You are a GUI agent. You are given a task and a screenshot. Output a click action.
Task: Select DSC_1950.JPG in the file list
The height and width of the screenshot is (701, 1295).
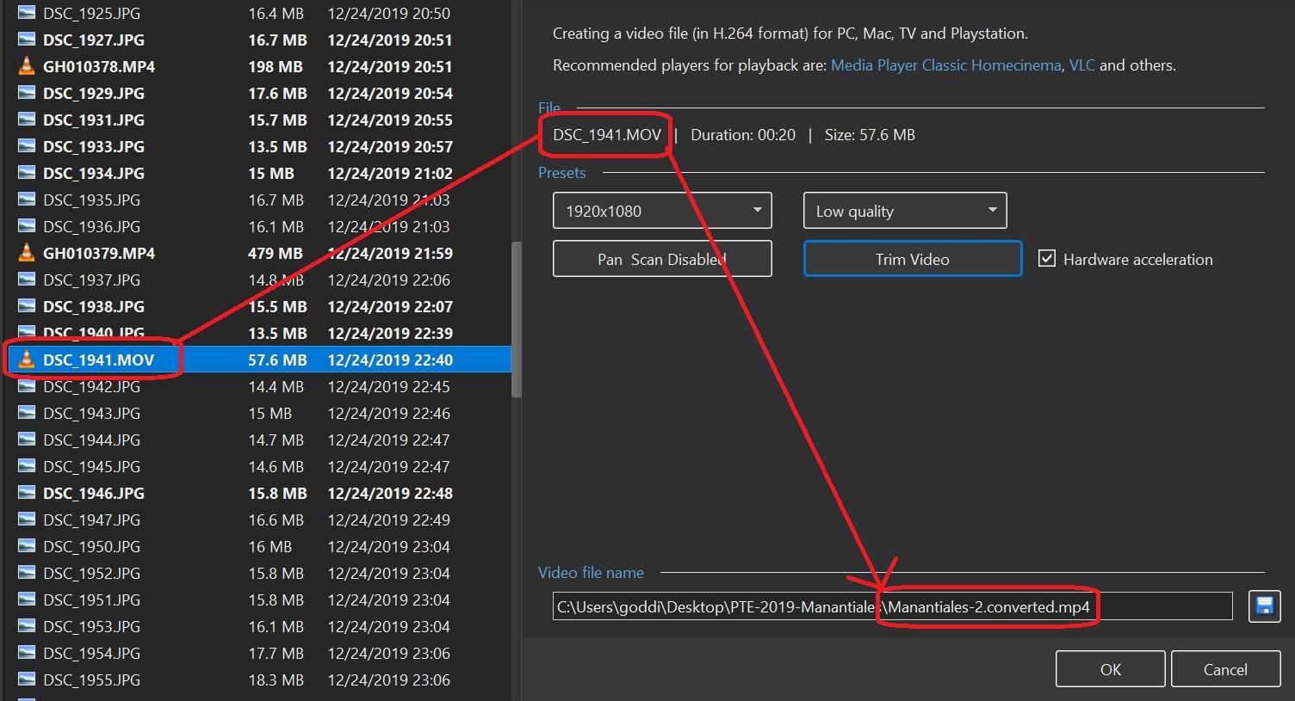coord(91,546)
